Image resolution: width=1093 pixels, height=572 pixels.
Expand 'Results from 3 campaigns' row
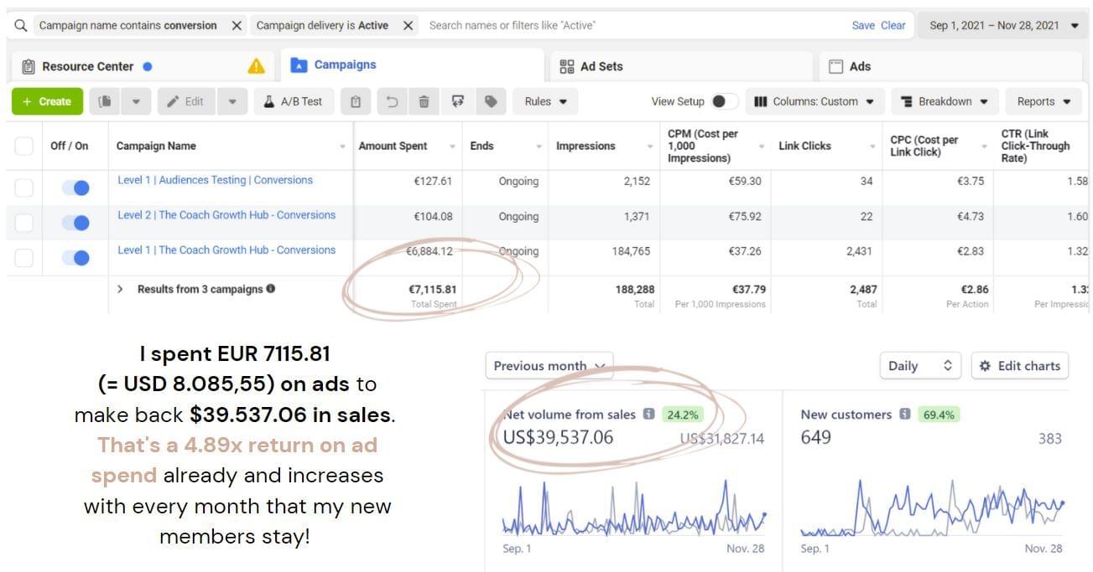[120, 289]
